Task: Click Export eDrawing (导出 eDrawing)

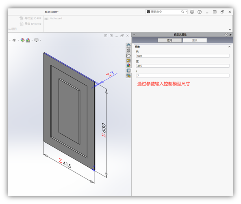Action: coord(30,24)
